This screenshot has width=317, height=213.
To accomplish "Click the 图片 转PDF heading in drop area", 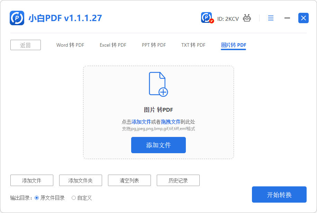I will click(158, 110).
